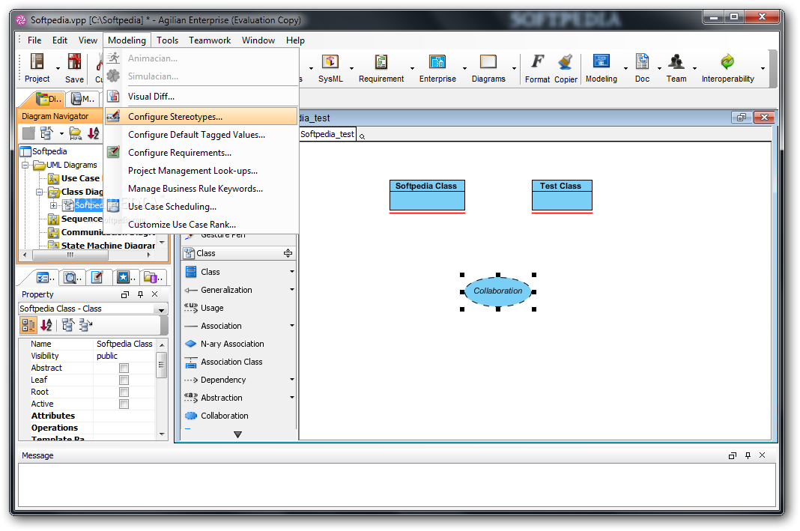Choose Manage Business Rule Keywords menu item
This screenshot has width=800, height=531.
[x=201, y=189]
